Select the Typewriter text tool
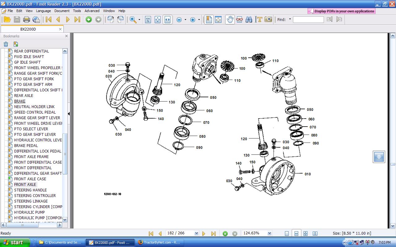This screenshot has height=247, width=396. click(x=259, y=19)
